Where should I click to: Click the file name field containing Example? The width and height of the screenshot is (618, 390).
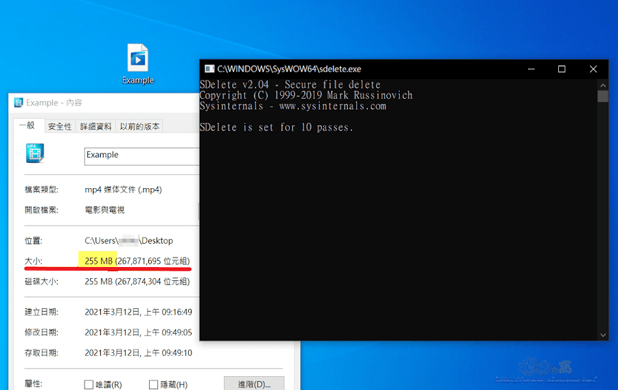[x=142, y=157]
